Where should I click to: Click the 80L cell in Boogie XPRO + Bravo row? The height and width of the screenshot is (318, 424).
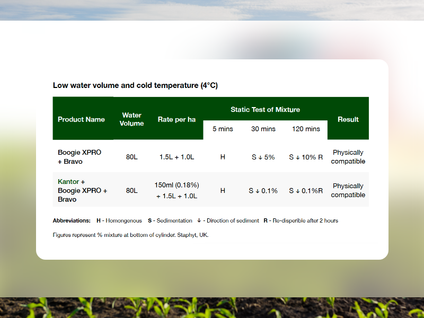(131, 157)
